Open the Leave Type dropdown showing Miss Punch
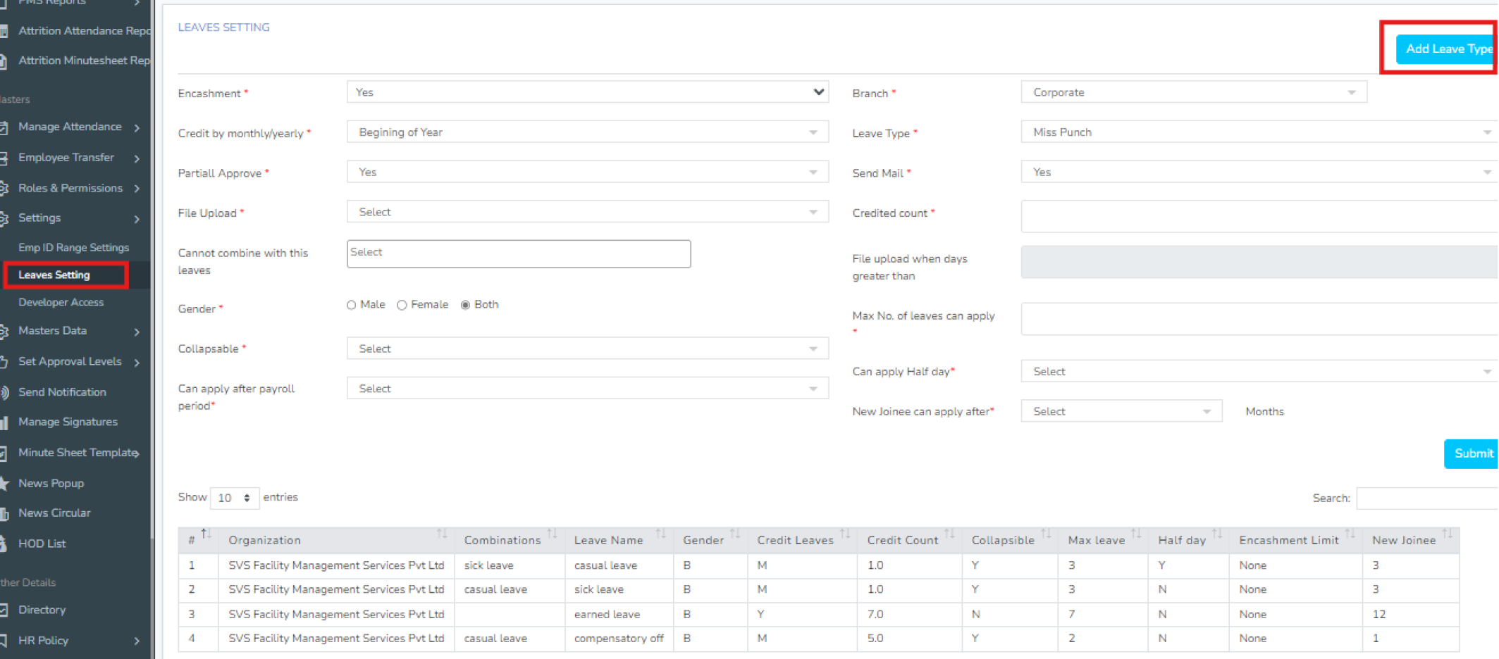 point(1259,132)
